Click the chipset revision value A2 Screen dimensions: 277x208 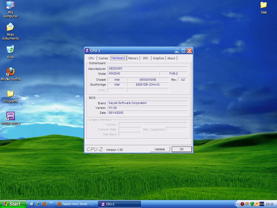pyautogui.click(x=183, y=80)
